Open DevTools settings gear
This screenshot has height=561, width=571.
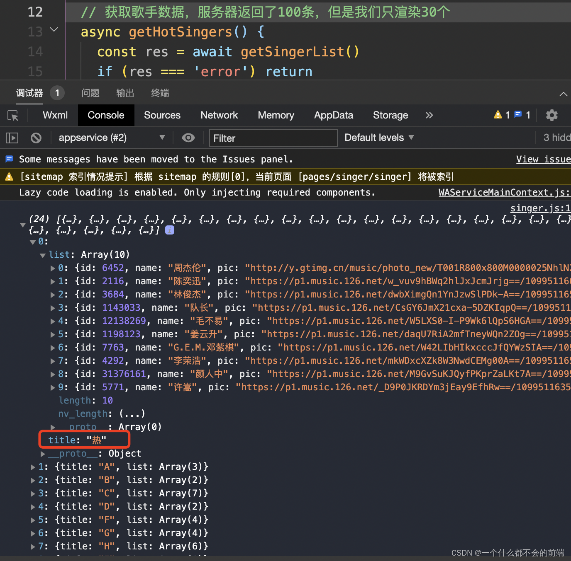551,115
